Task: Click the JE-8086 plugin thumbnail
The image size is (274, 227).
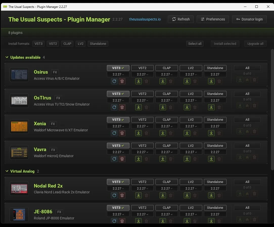Action: 19,215
